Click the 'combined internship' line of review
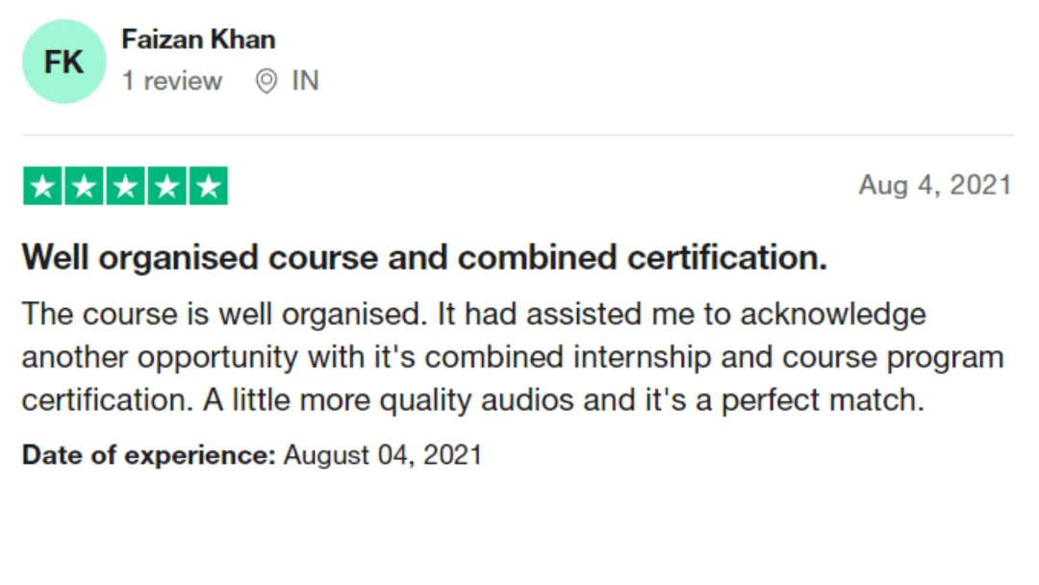 point(513,358)
